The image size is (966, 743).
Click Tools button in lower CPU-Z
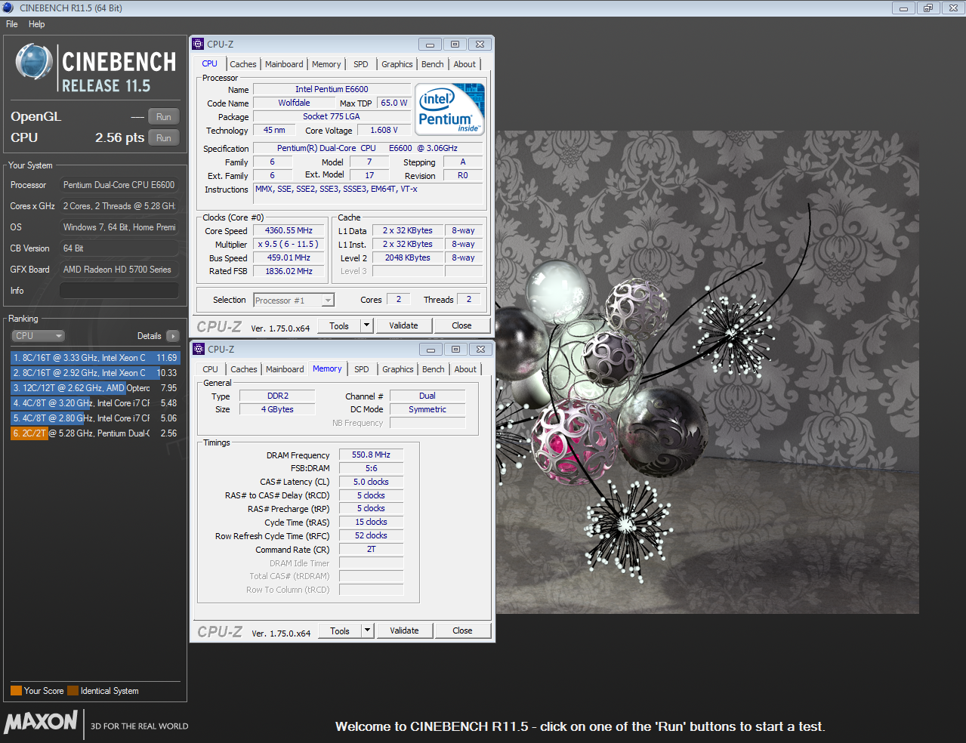340,631
